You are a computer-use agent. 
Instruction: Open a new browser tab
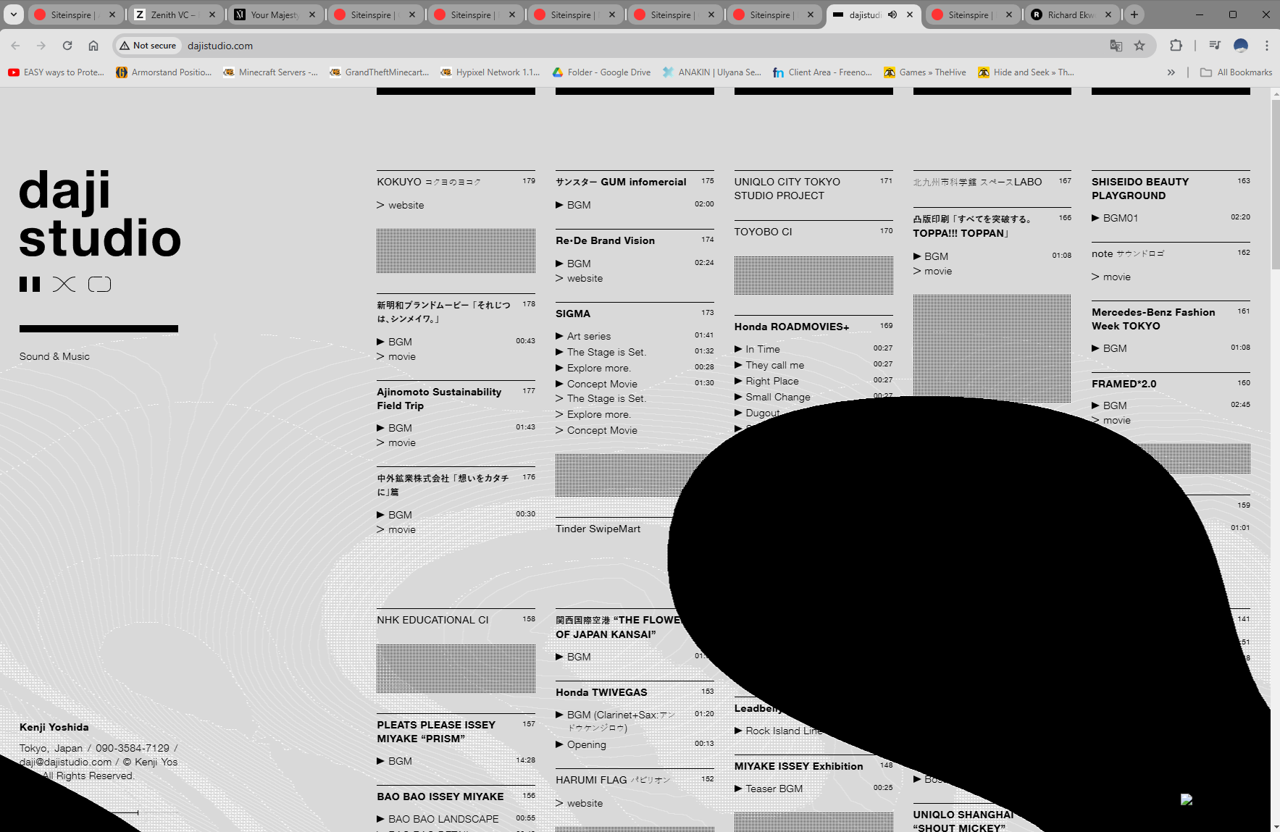1134,14
